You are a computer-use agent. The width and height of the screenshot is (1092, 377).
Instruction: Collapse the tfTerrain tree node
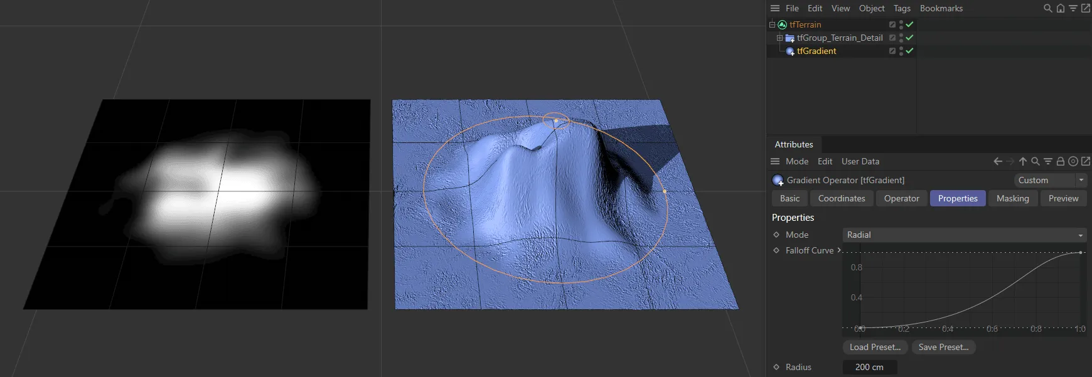tap(772, 25)
